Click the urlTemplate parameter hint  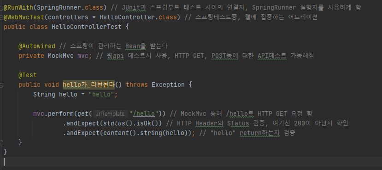[x=111, y=113]
